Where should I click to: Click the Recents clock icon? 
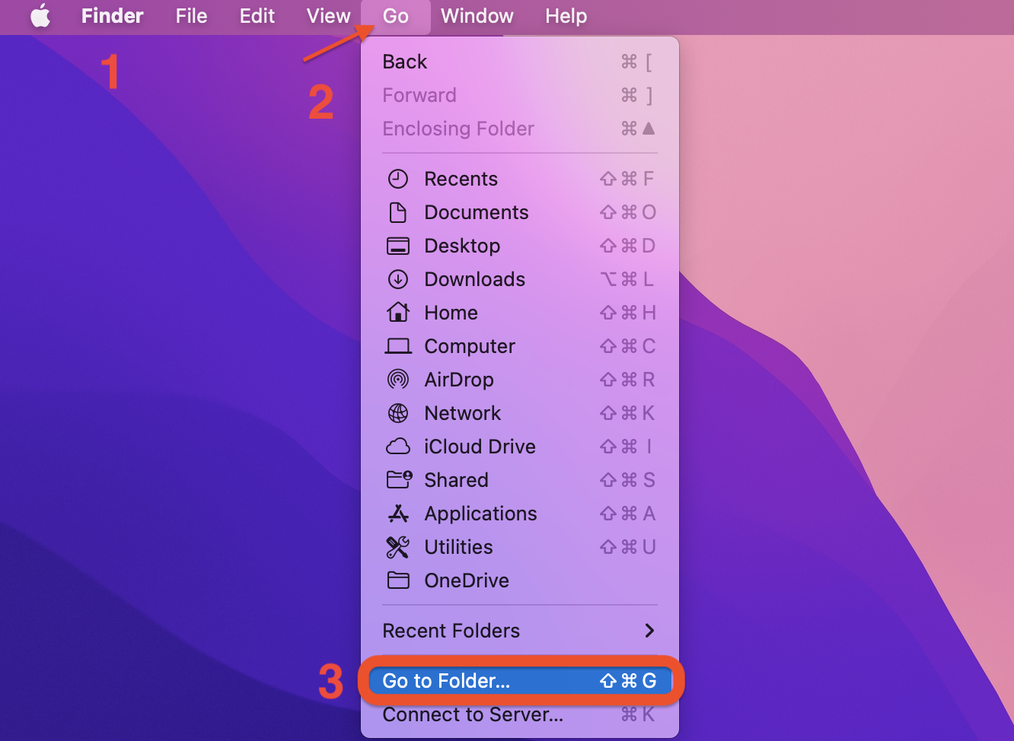click(x=398, y=179)
